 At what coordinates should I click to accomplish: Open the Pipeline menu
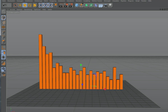[123, 1]
